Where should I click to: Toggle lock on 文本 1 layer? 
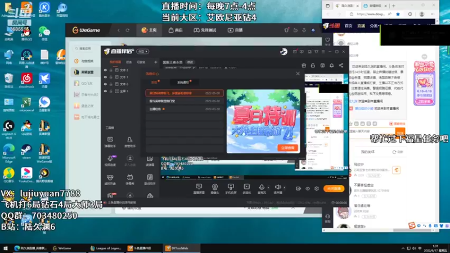111,77
